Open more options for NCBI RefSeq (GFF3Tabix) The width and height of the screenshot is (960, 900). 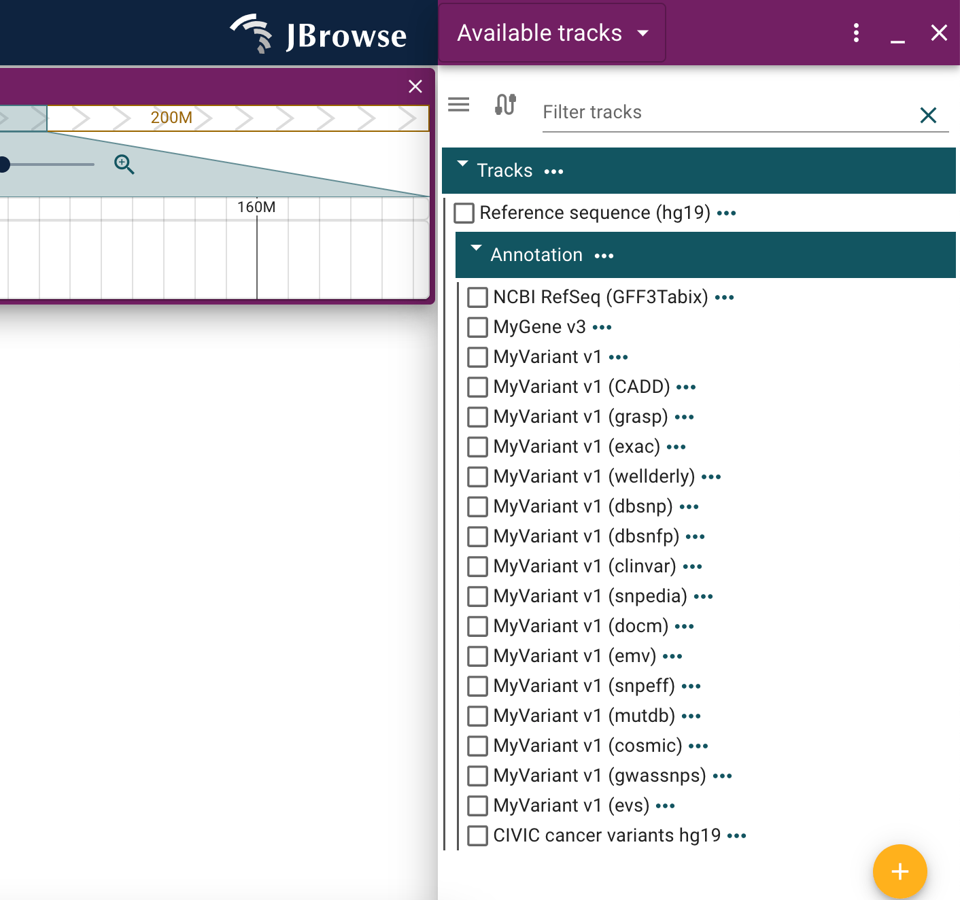[x=724, y=298]
